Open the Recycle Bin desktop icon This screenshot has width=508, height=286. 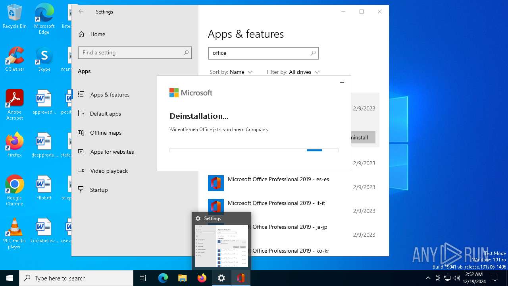[15, 17]
